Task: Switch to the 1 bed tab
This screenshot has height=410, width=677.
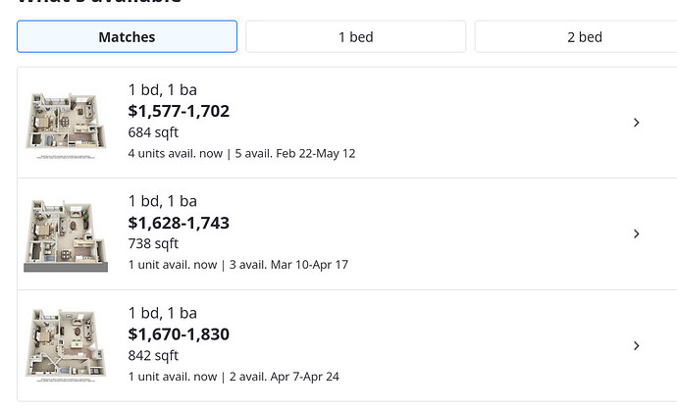Action: pyautogui.click(x=356, y=36)
